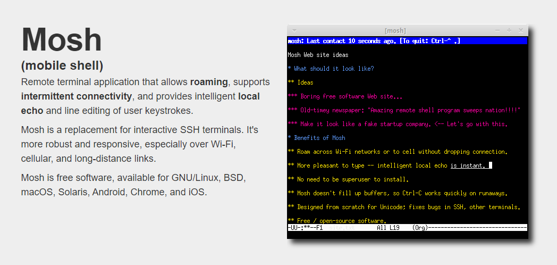The width and height of the screenshot is (557, 265).
Task: Select the '** Ideas' terminal line
Action: click(300, 82)
